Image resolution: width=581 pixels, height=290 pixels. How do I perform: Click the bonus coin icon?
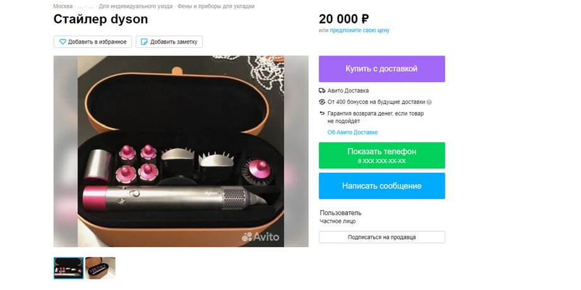[x=322, y=102]
